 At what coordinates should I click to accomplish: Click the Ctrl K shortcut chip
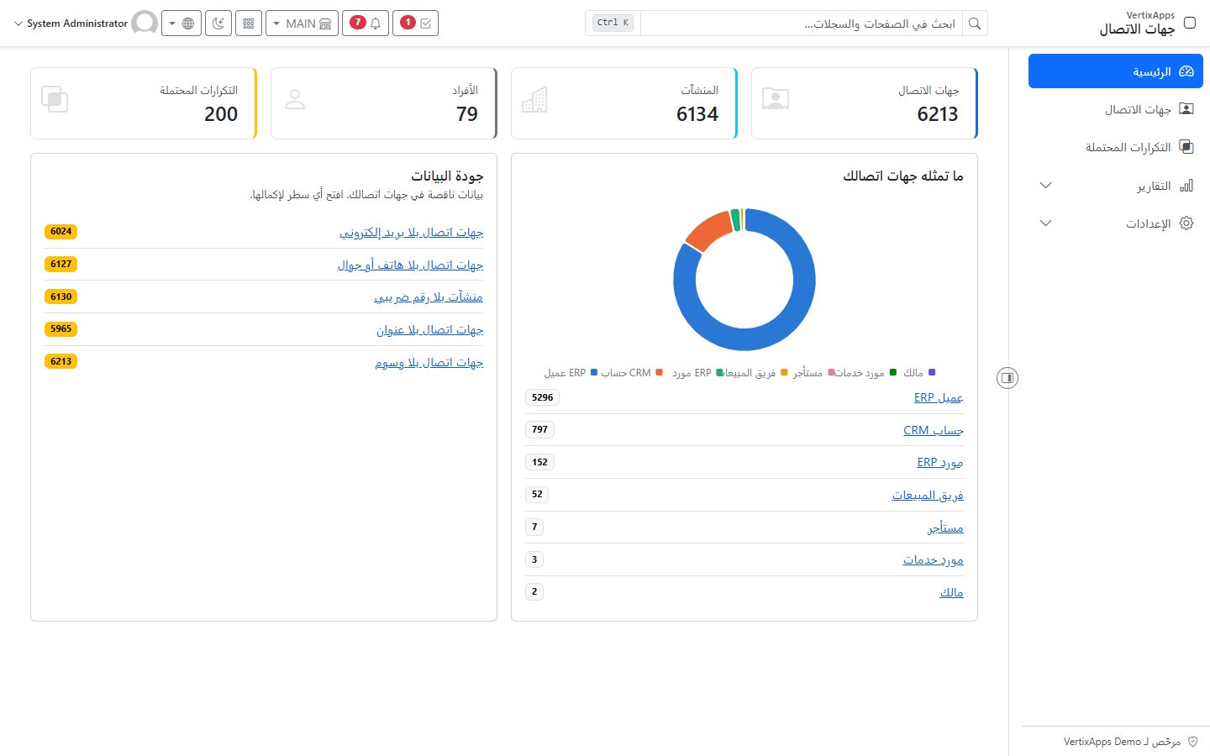coord(613,23)
